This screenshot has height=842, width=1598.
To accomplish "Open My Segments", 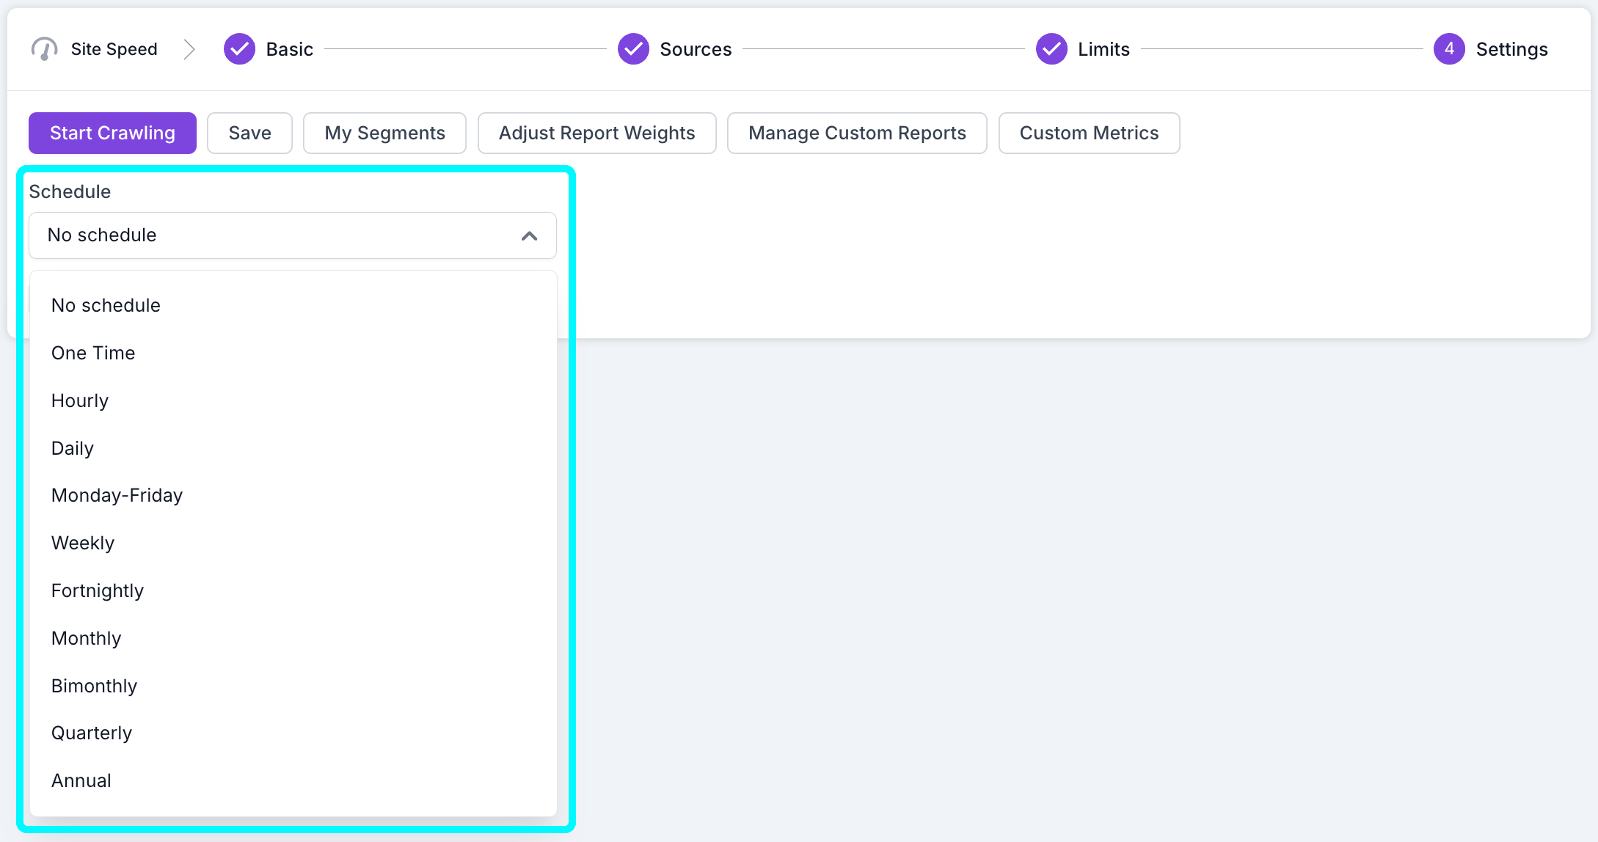I will point(384,133).
